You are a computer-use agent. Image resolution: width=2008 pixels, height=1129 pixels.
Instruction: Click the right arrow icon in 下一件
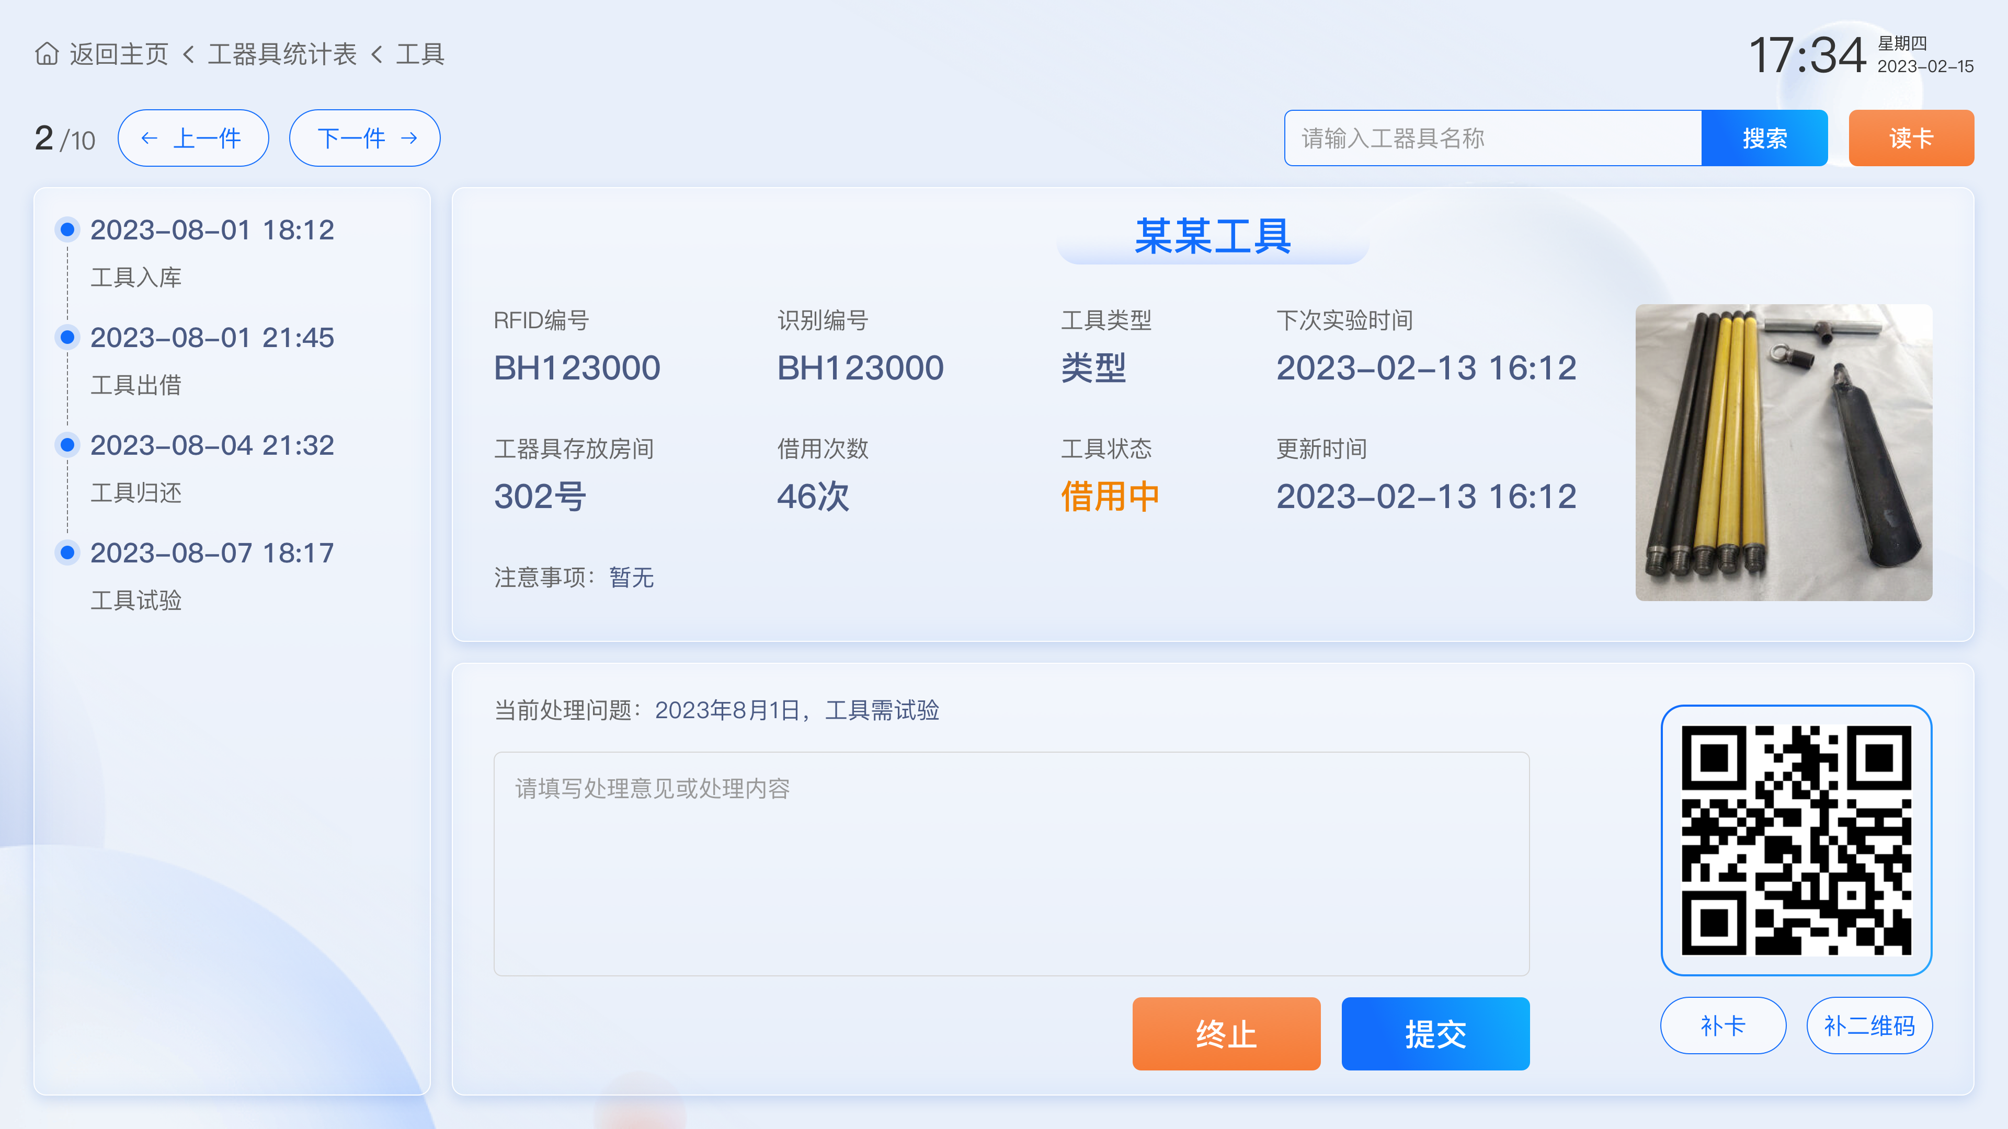[x=409, y=139]
